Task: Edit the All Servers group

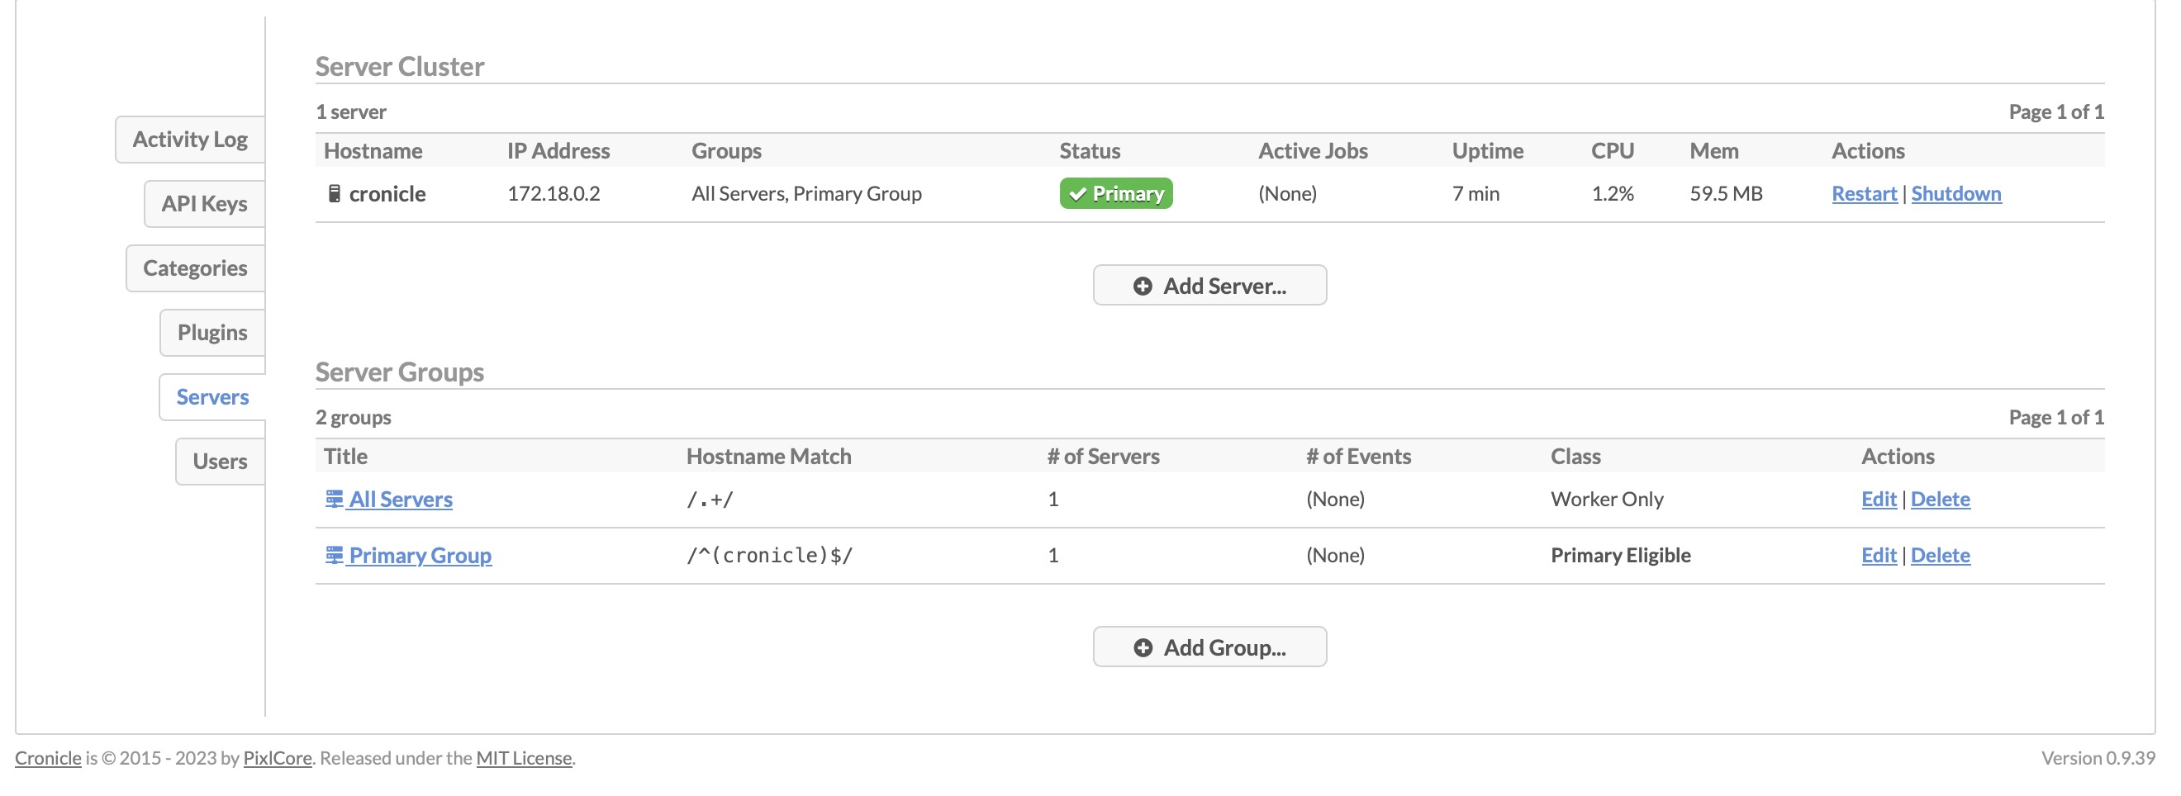Action: 1878,499
